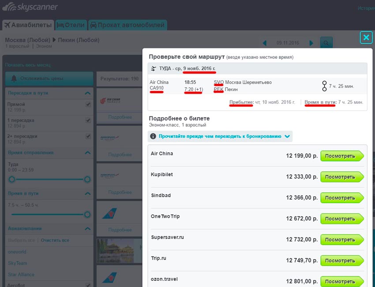This screenshot has height=287, width=375.
Task: Open the Прокат автомобилей tab
Action: (x=127, y=25)
